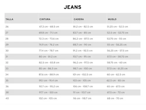The width and height of the screenshot is (146, 110).
Task: Select the TALLA column header
Action: [9, 19]
